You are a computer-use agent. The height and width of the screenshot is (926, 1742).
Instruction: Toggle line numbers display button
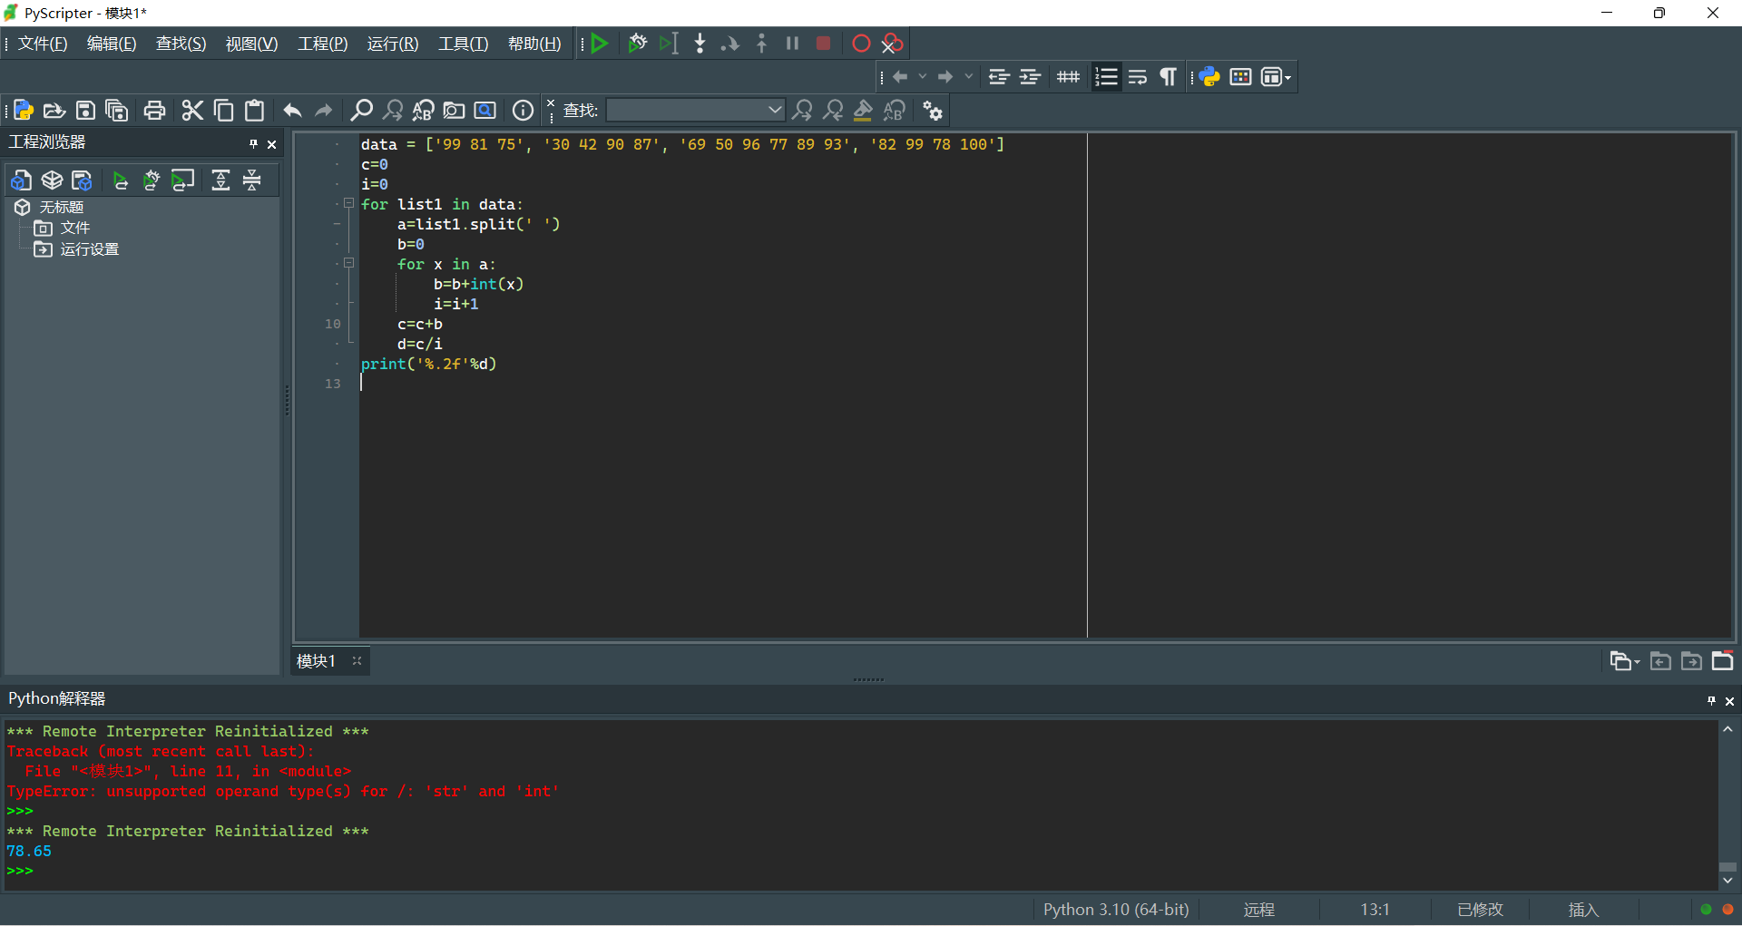coord(1106,77)
